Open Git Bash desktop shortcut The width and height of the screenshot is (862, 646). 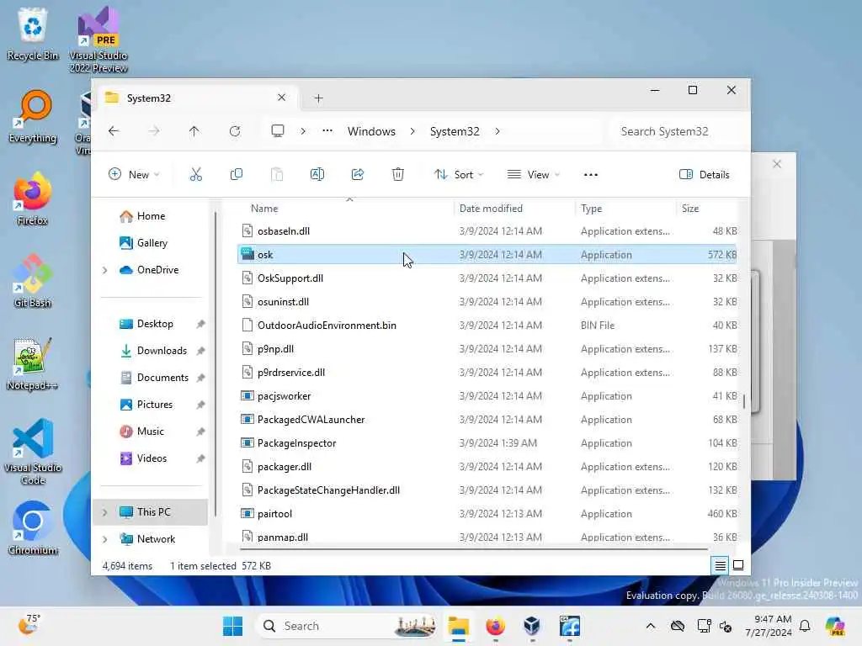point(33,281)
